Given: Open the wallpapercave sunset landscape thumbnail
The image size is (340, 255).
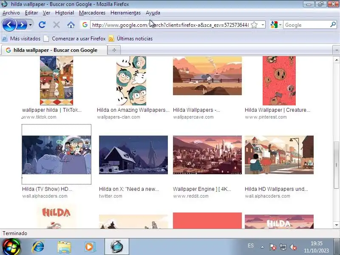Looking at the screenshot, I should (207, 76).
